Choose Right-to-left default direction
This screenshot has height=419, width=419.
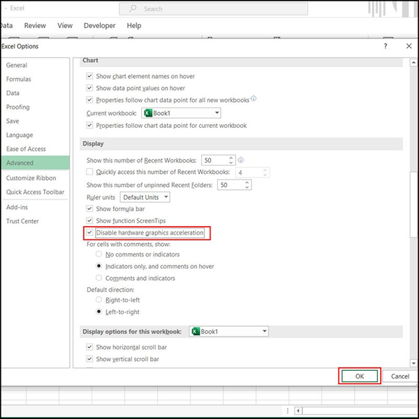tap(98, 300)
